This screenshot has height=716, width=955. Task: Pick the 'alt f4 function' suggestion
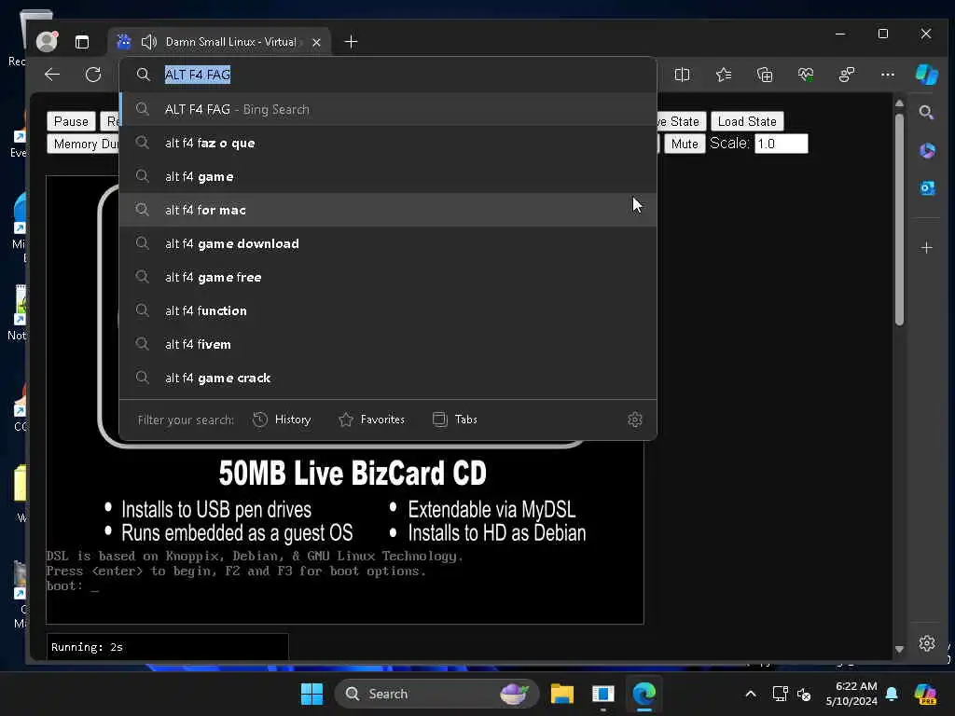[388, 310]
